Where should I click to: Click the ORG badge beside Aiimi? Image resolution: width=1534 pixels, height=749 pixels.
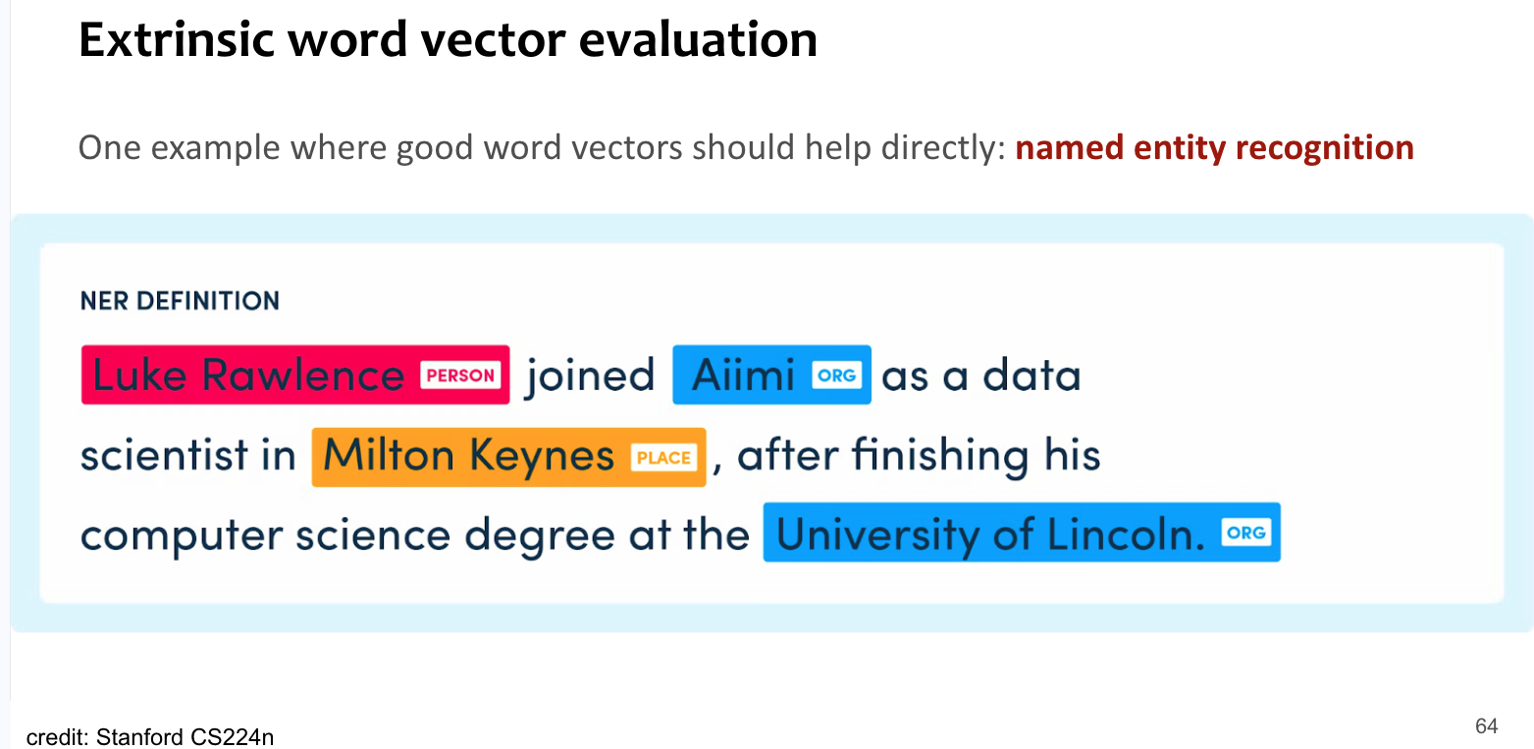coord(836,375)
